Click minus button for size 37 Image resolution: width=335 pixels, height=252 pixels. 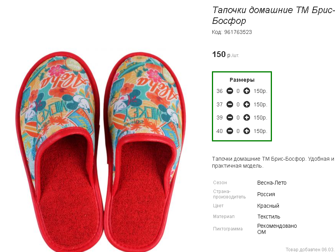coord(230,104)
